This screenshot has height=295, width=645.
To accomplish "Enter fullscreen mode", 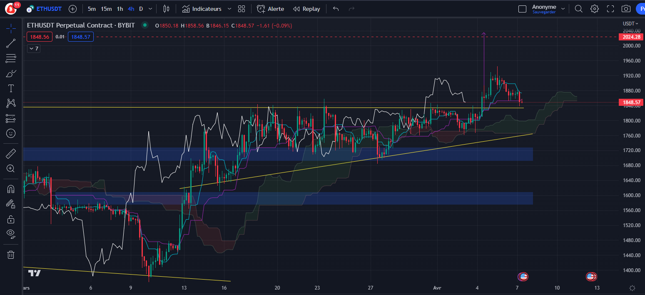I will (x=610, y=9).
